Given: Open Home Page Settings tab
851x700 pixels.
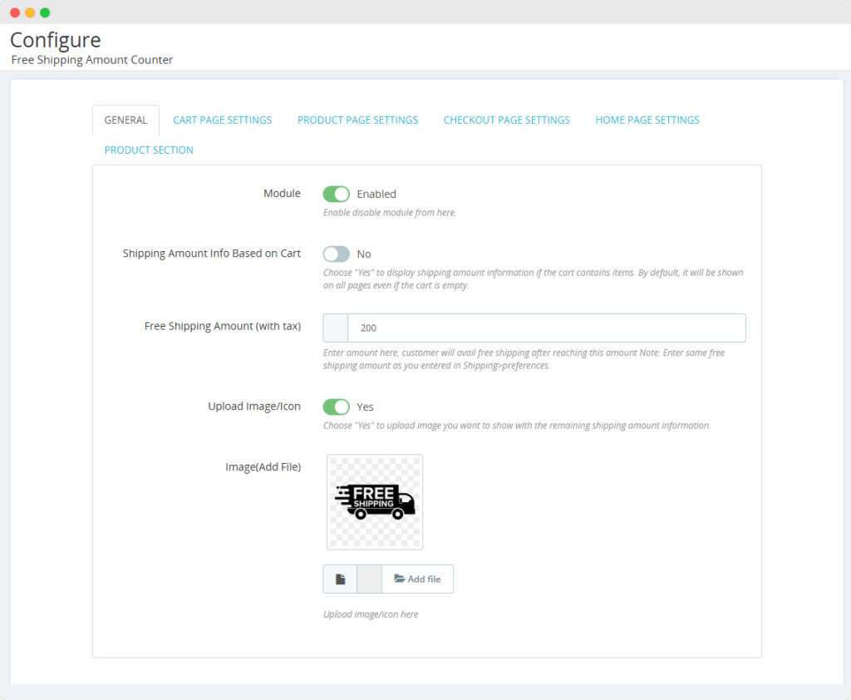Looking at the screenshot, I should coord(647,120).
